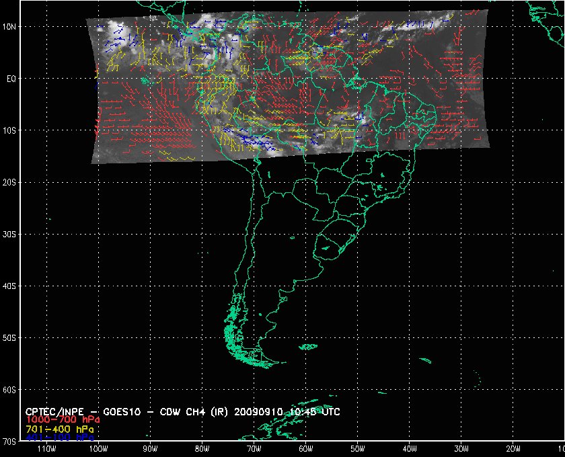Click the blue 401-100 hPa legend entry
Image resolution: width=565 pixels, height=457 pixels.
point(60,438)
